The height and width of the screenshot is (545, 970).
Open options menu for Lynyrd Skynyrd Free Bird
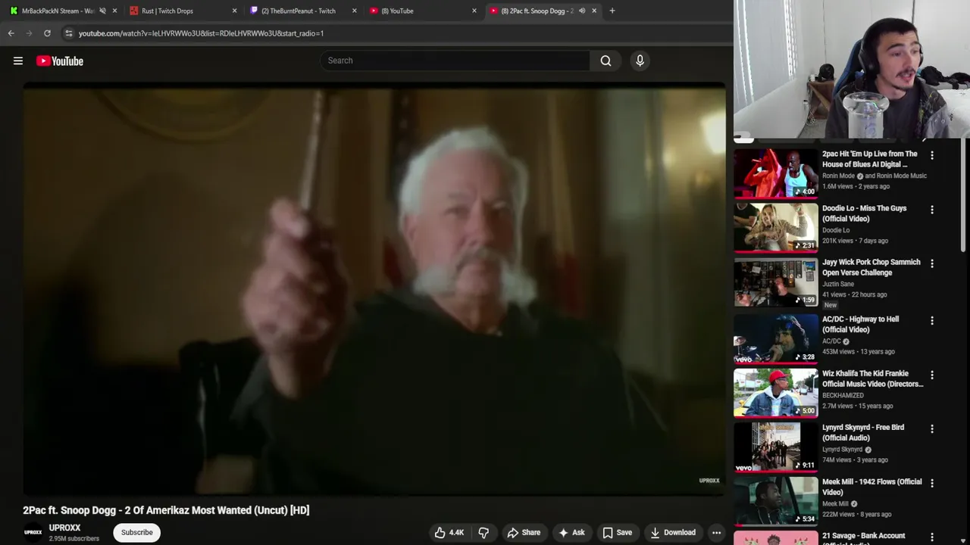tap(932, 428)
